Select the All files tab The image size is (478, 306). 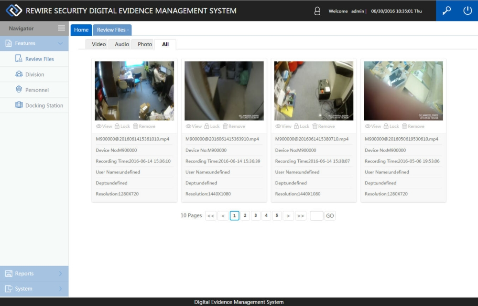165,44
